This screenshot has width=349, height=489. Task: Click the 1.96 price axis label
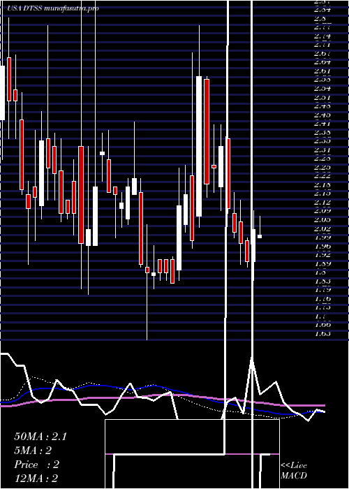(322, 246)
